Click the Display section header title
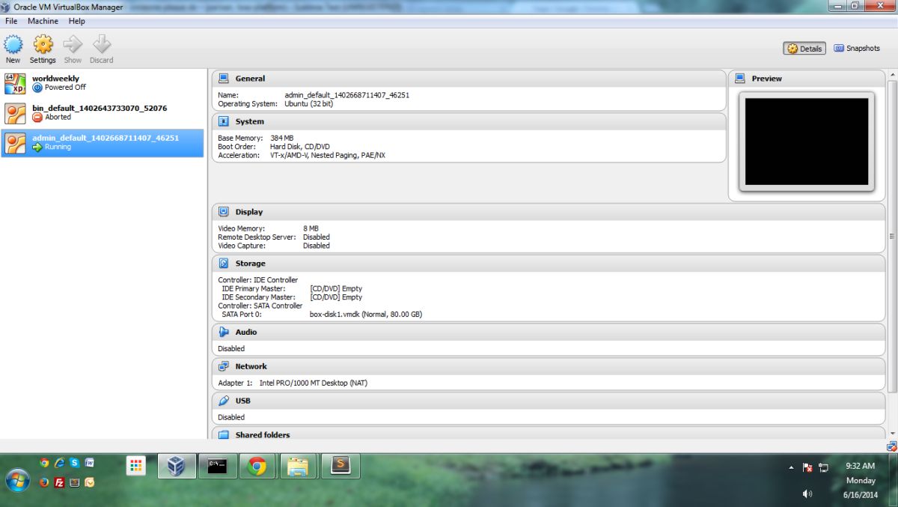The image size is (898, 507). click(x=248, y=212)
